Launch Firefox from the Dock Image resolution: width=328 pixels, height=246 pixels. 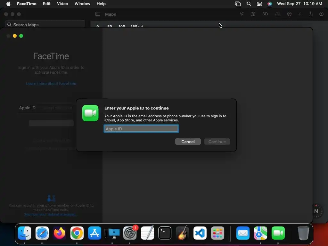(59, 233)
